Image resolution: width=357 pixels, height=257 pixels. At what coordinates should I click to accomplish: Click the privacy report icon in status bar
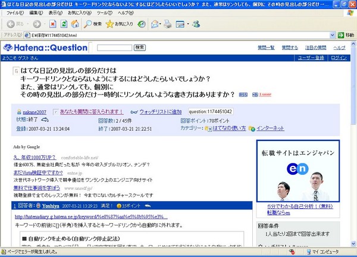click(292, 252)
